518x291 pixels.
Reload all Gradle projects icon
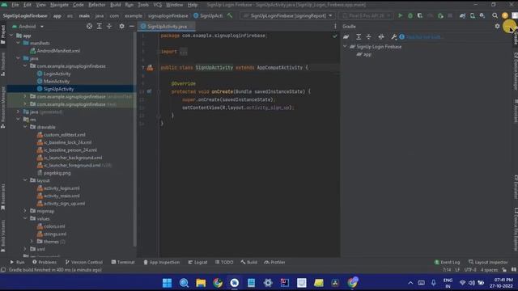click(346, 37)
